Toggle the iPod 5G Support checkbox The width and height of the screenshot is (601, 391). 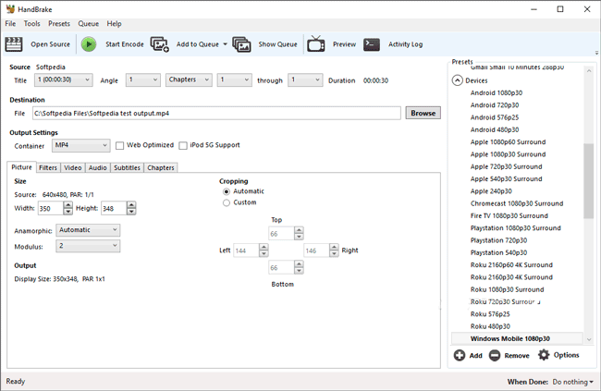pos(183,145)
